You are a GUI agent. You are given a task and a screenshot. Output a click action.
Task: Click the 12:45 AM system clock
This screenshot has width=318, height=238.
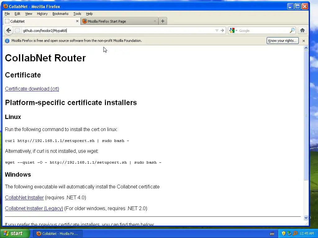pos(307,234)
